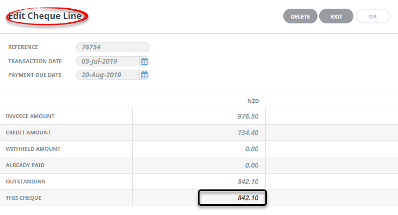398x215 pixels.
Task: Click the NZD currency column header
Action: 253,101
